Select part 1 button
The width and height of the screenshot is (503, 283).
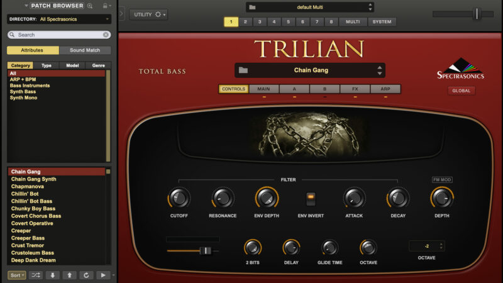[231, 22]
